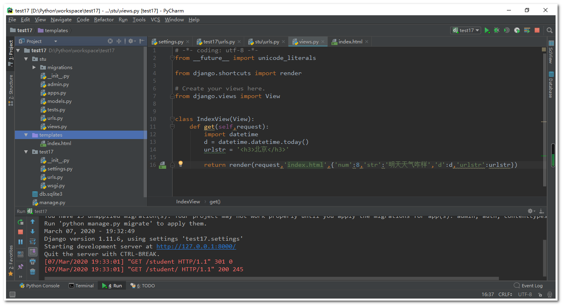Click the Run console horizontal scrollbar
The height and width of the screenshot is (305, 562).
click(x=272, y=278)
